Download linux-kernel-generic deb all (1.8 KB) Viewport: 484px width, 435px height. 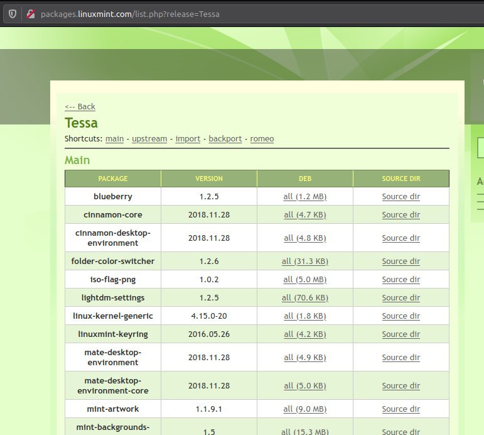pos(304,316)
